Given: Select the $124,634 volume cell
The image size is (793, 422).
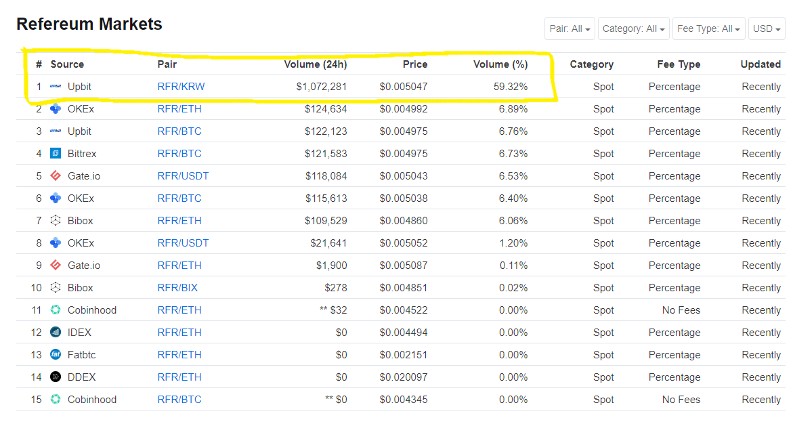Looking at the screenshot, I should (326, 109).
